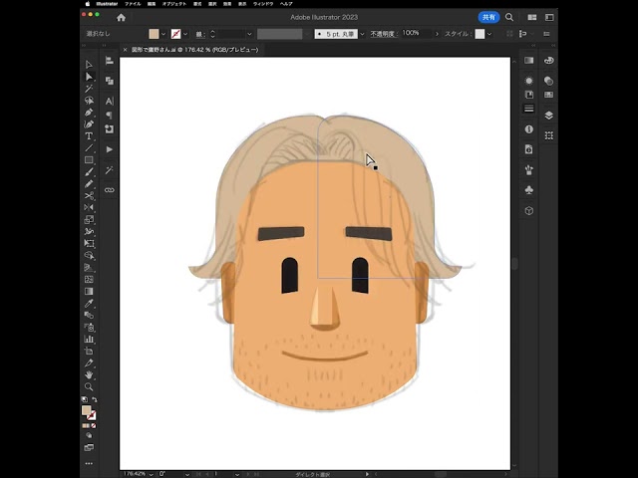Viewport: 638px width, 478px height.
Task: Open the Arrange Documents icon
Action: [x=531, y=17]
